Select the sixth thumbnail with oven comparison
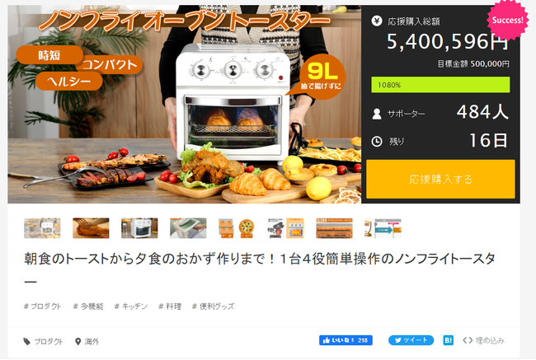This screenshot has height=360, width=536. click(x=286, y=228)
